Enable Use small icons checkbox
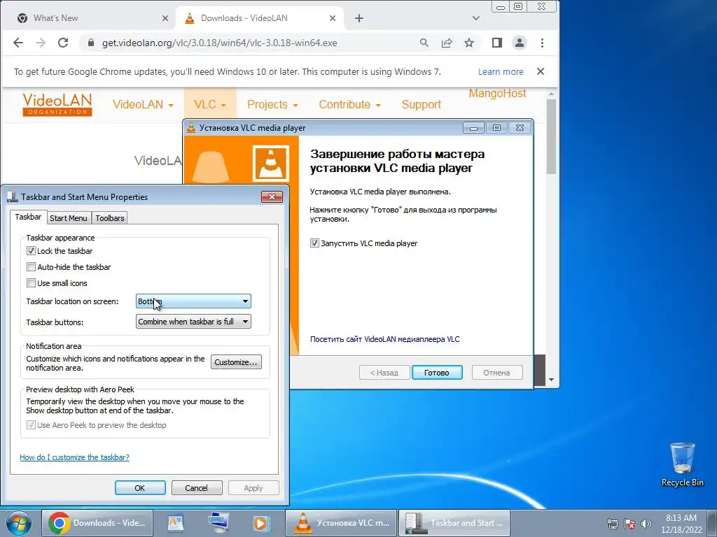Screen dimensions: 717x537 click(31, 282)
